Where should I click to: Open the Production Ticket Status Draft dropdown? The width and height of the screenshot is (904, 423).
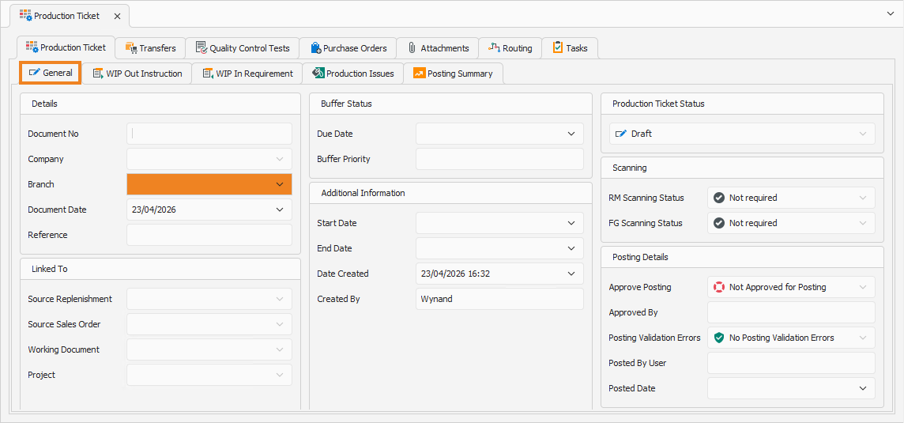[x=742, y=134]
